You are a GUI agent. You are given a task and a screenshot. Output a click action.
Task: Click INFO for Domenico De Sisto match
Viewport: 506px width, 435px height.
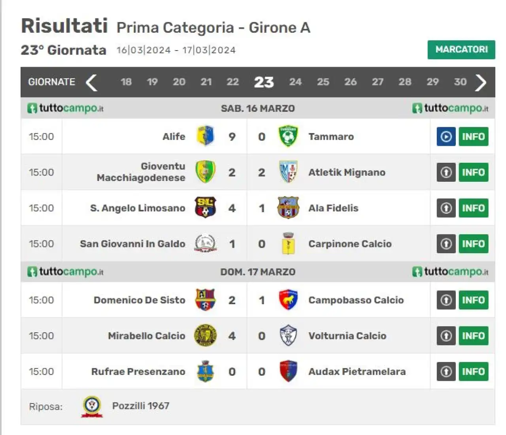point(474,300)
